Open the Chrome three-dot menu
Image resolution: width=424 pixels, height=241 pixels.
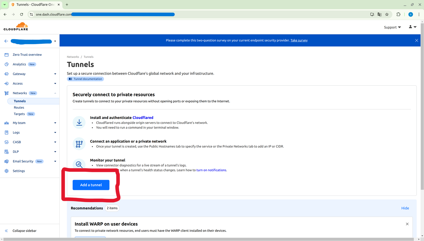pos(418,14)
